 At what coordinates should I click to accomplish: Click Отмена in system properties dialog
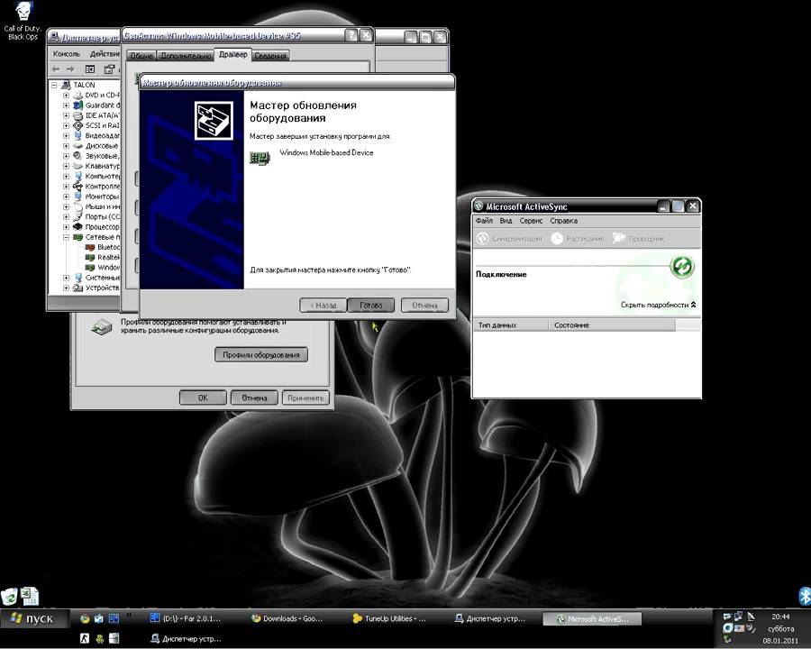(254, 398)
